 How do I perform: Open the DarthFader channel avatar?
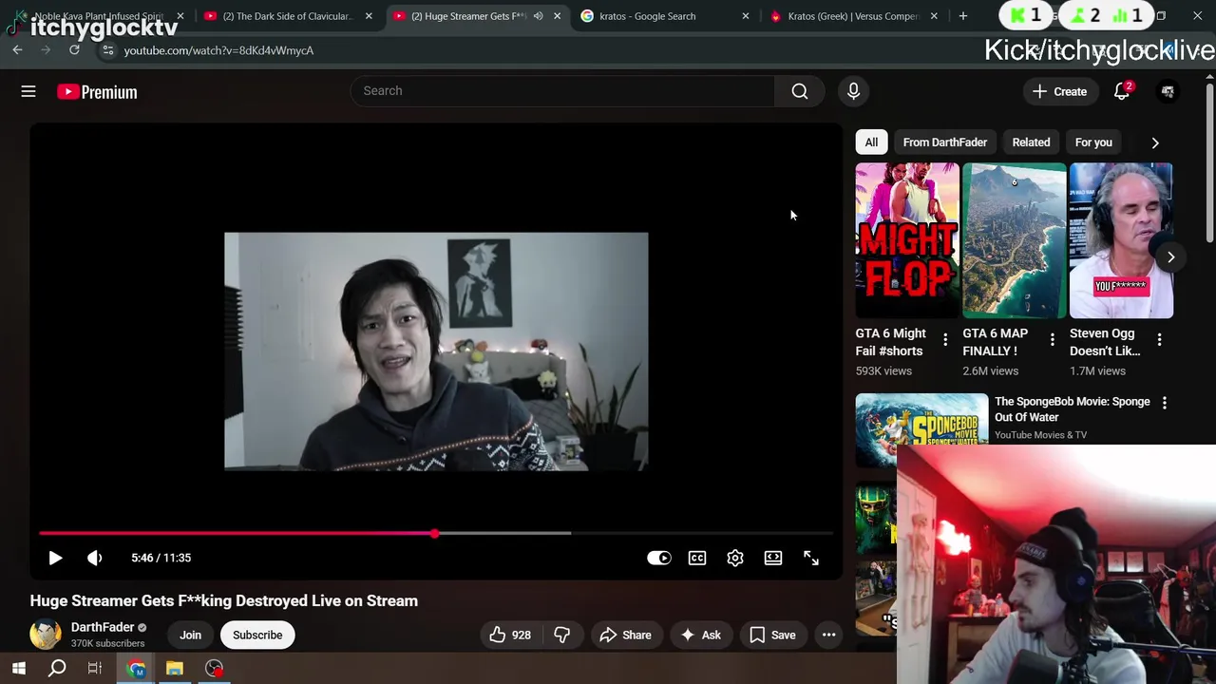pyautogui.click(x=45, y=634)
